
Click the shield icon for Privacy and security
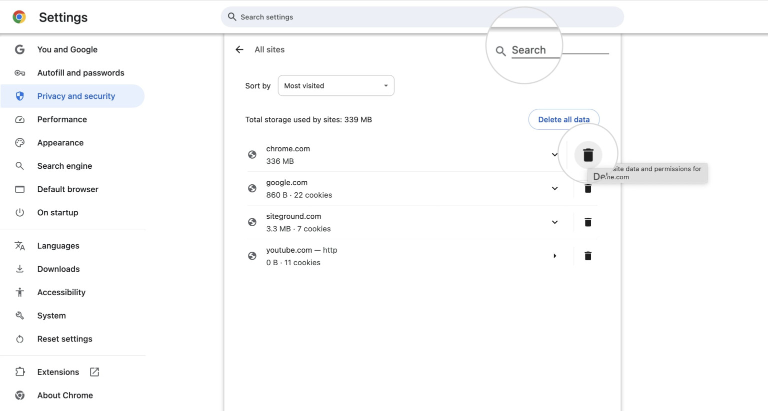[x=20, y=96]
